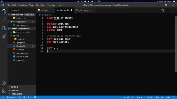Screen dimensions: 177x99
Task: Expand the Timeline section
Action: pyautogui.click(x=22, y=90)
